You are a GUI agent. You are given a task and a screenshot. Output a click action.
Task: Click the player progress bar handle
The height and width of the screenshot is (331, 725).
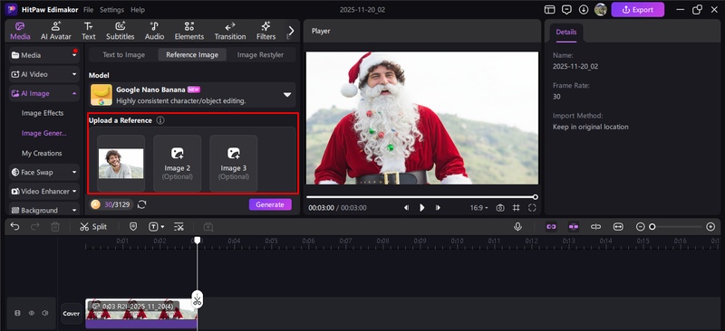(x=535, y=197)
